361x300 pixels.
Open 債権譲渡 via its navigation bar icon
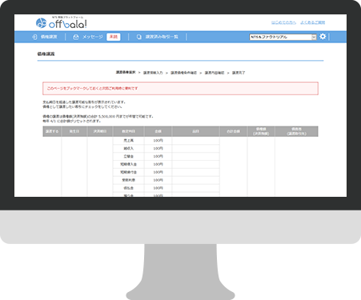click(34, 37)
